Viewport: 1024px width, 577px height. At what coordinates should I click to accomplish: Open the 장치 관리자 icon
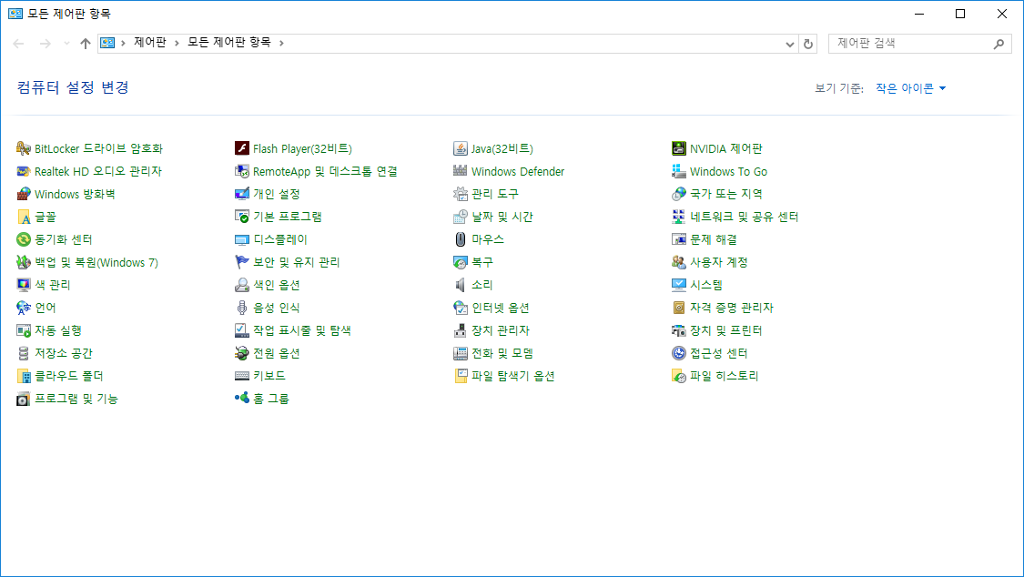(x=461, y=331)
